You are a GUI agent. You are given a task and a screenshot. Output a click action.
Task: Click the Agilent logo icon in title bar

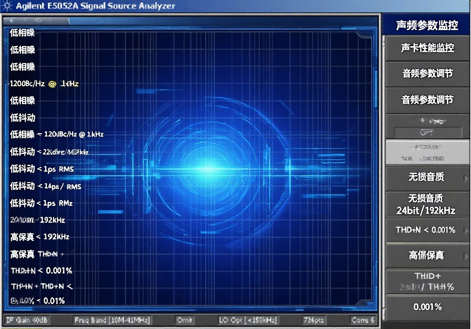(7, 6)
